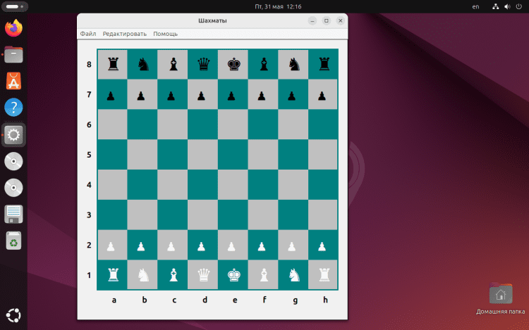This screenshot has height=330, width=529.
Task: Open Settings gear in the dock
Action: coord(13,135)
